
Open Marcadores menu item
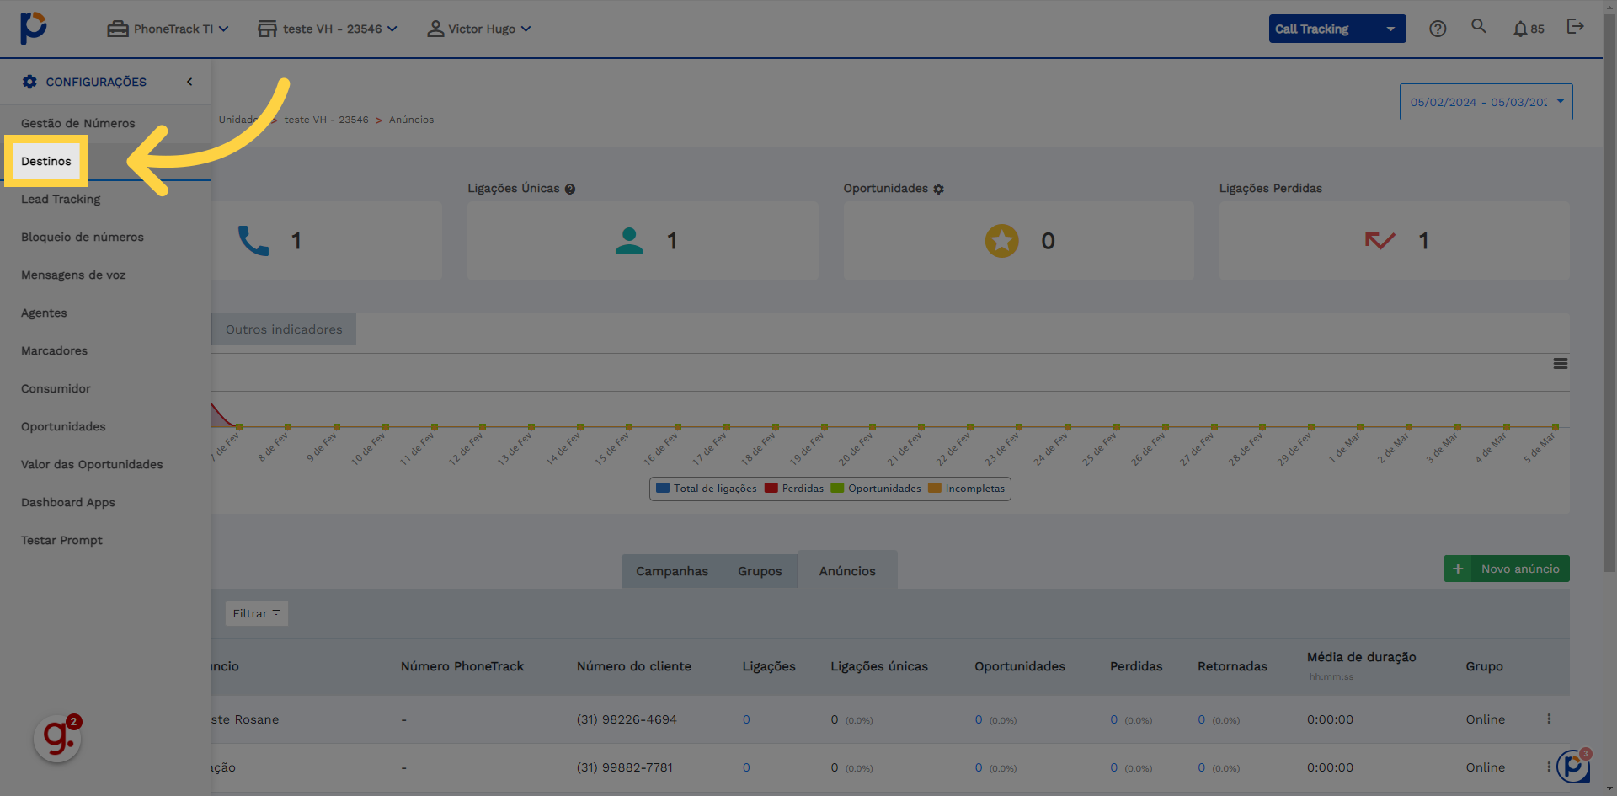[55, 350]
